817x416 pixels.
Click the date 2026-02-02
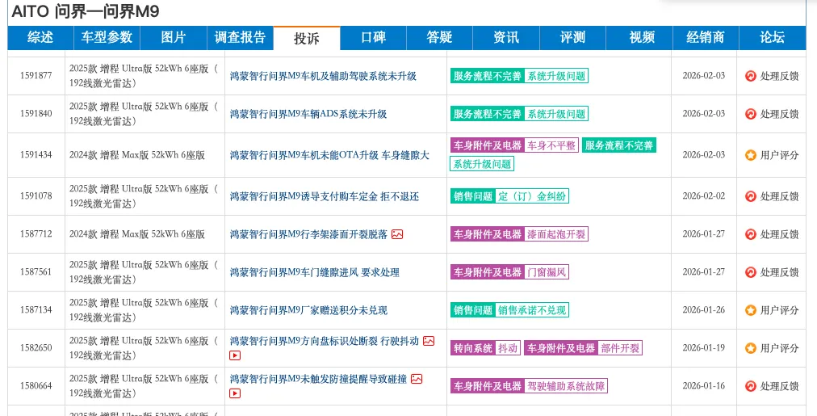tap(703, 196)
